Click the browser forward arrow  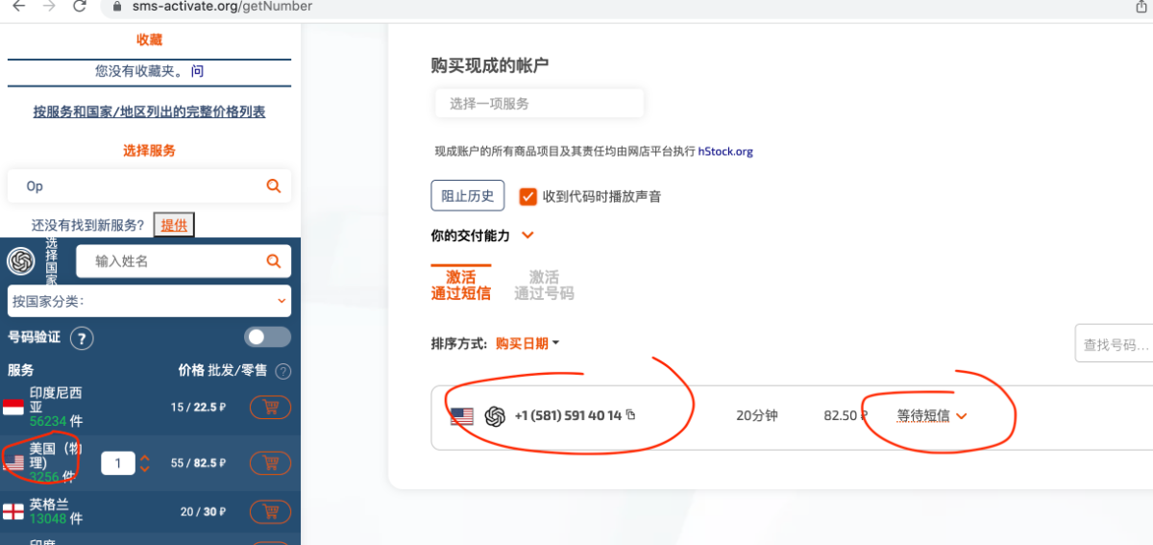(50, 7)
